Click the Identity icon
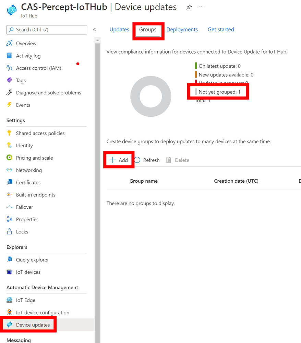 tap(9, 145)
